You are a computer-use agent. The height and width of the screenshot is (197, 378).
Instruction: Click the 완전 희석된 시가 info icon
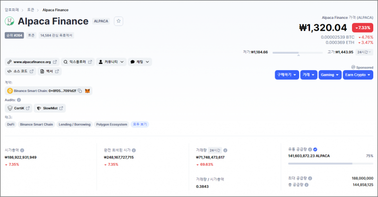pos(134,150)
